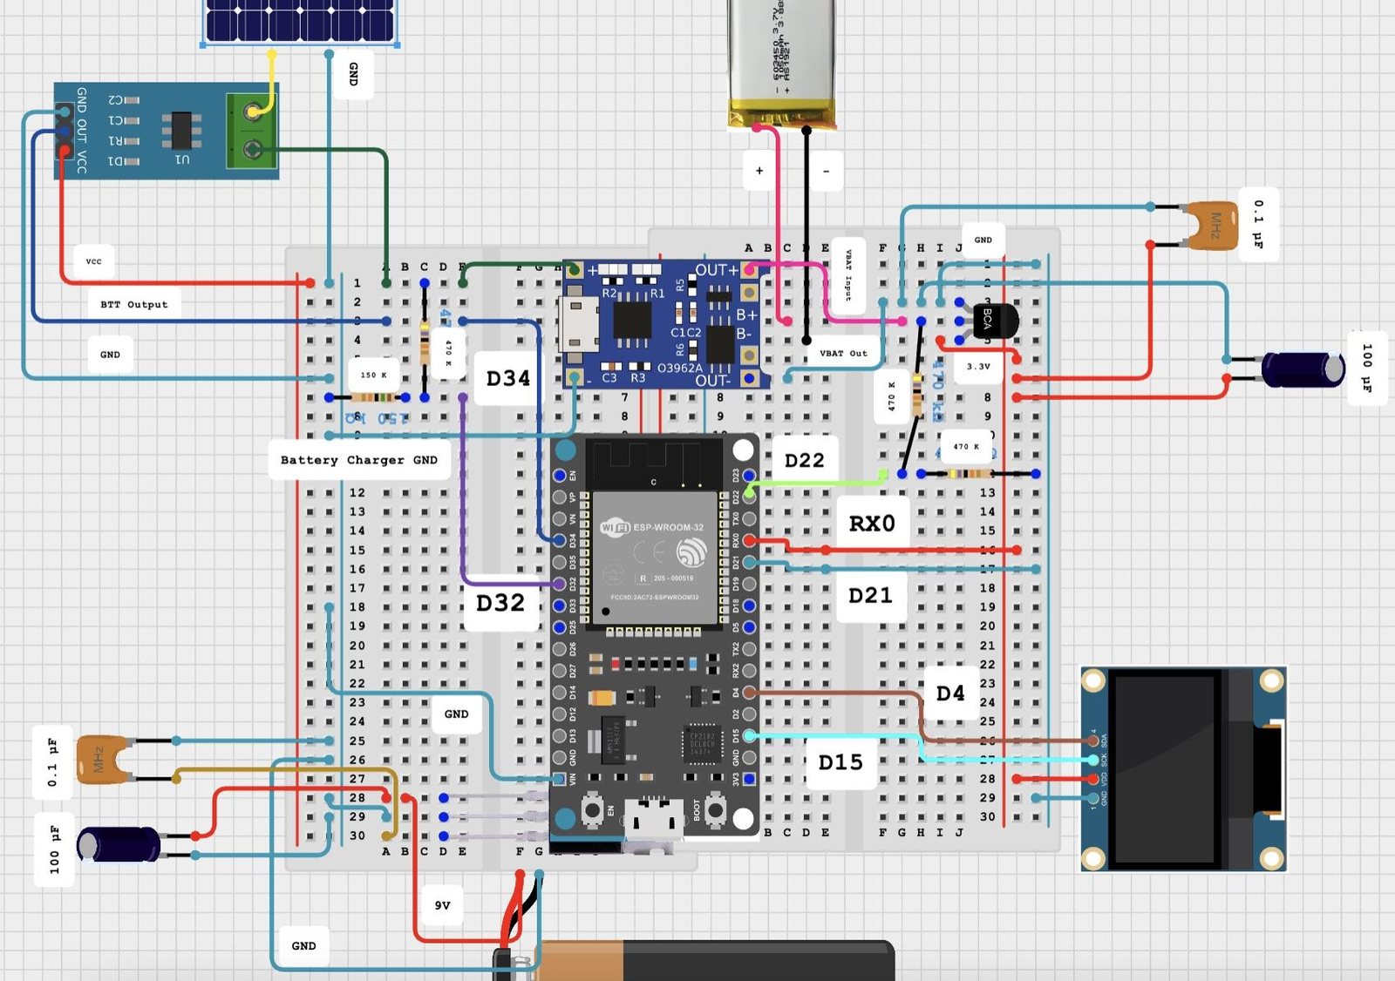1395x981 pixels.
Task: Select the GND label below BTT Output
Action: pos(110,355)
